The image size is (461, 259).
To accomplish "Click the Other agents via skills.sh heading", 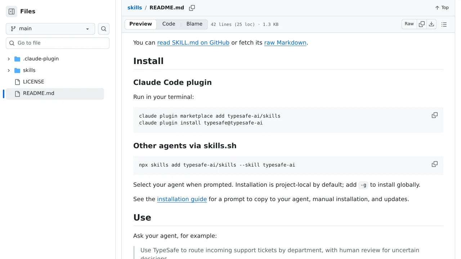I will coord(185,146).
